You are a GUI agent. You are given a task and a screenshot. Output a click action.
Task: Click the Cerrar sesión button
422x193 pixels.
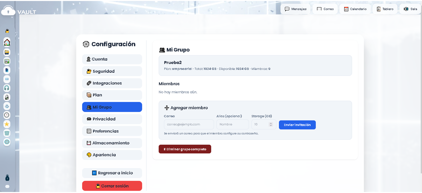112,186
